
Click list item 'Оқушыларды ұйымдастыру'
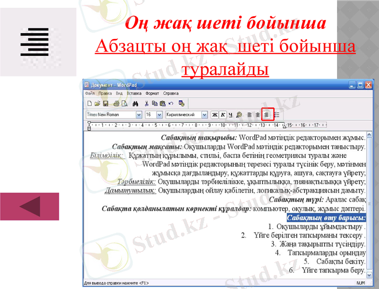click(319, 227)
